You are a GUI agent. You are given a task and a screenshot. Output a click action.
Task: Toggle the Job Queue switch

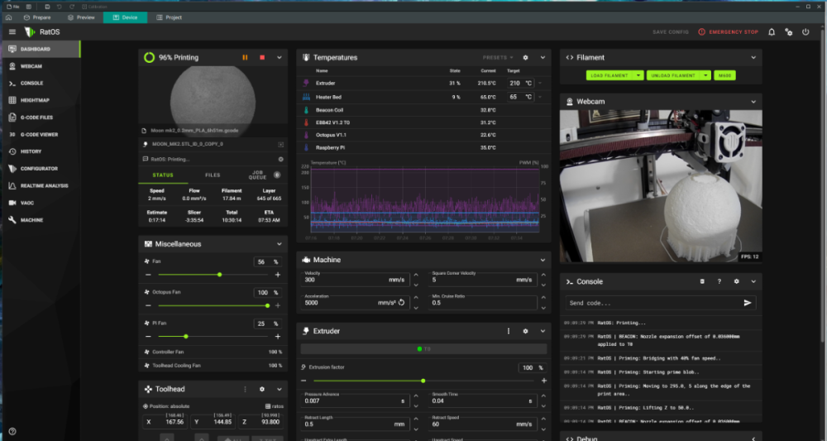[277, 175]
